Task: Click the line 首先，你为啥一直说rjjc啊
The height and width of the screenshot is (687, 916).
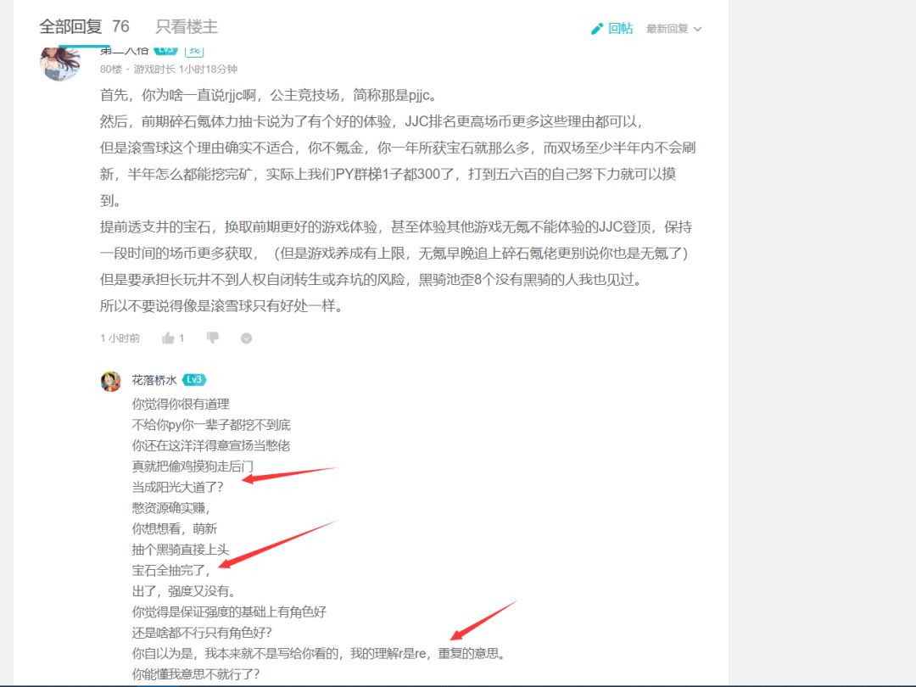Action: click(x=268, y=95)
